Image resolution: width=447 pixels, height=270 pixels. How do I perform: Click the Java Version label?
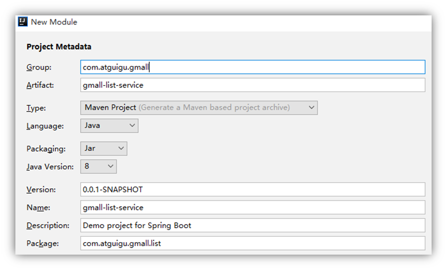[x=50, y=167]
